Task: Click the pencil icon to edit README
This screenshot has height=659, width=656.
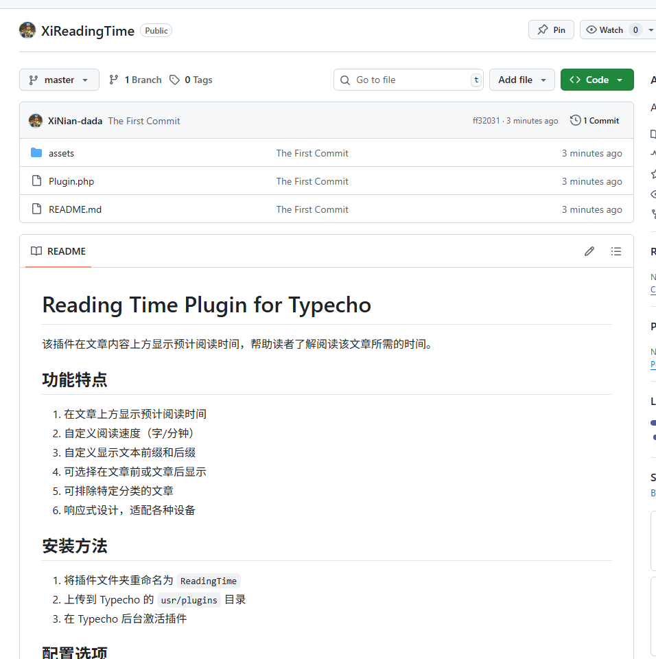Action: tap(589, 251)
